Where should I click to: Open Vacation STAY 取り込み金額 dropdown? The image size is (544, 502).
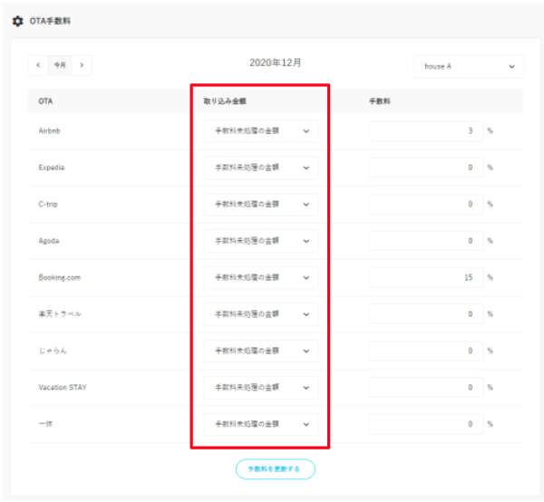click(260, 388)
